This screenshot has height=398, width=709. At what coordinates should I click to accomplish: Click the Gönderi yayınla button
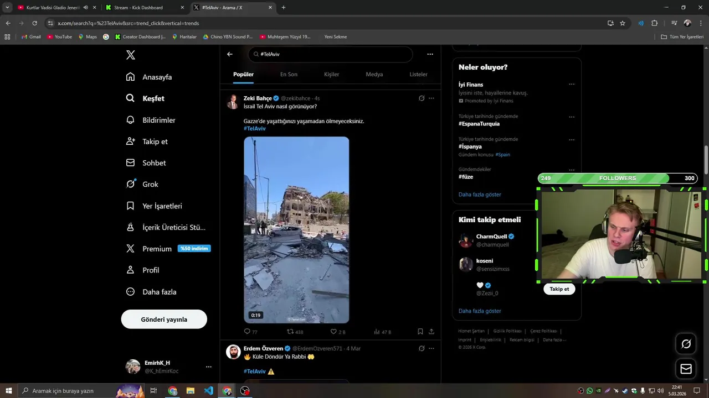pos(164,320)
